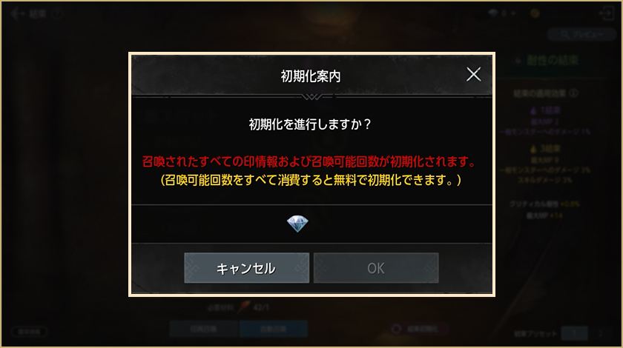
Task: Select preset number 2 button
Action: pyautogui.click(x=600, y=333)
